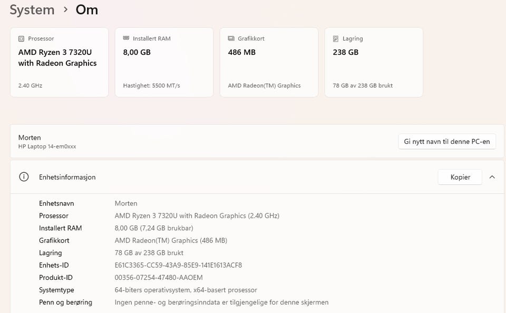The width and height of the screenshot is (506, 313).
Task: Click the Enhetsinformasjon section header label
Action: click(67, 177)
